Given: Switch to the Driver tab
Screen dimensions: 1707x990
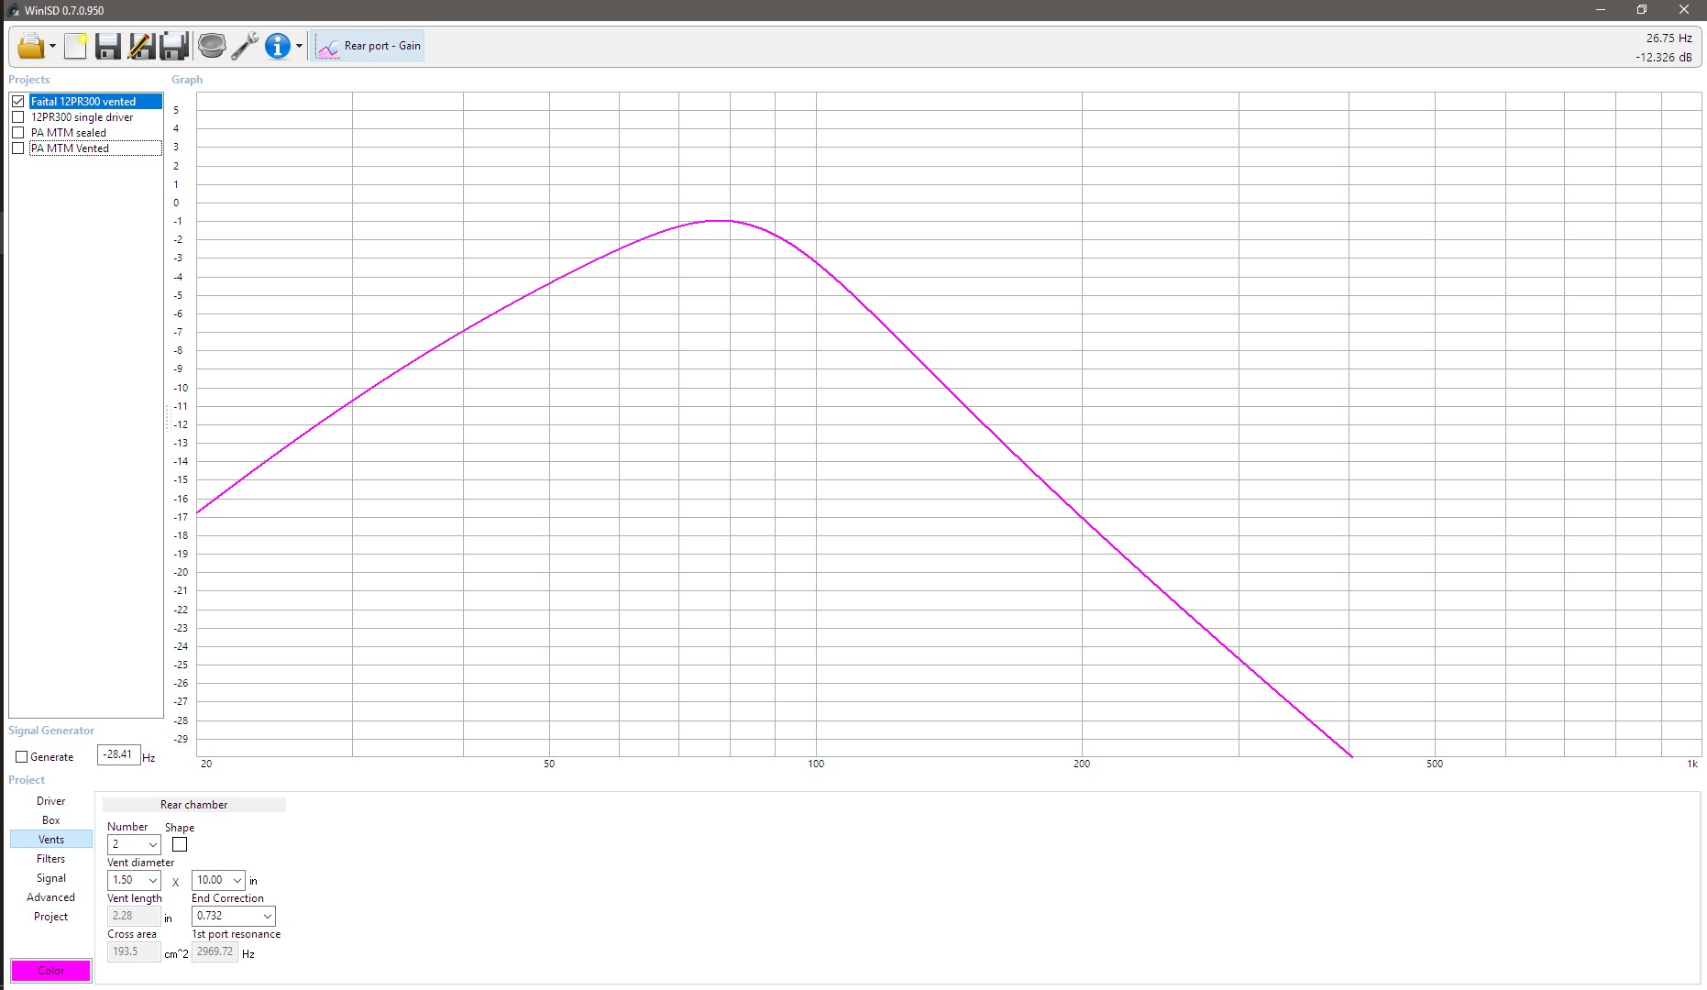Looking at the screenshot, I should 51,801.
